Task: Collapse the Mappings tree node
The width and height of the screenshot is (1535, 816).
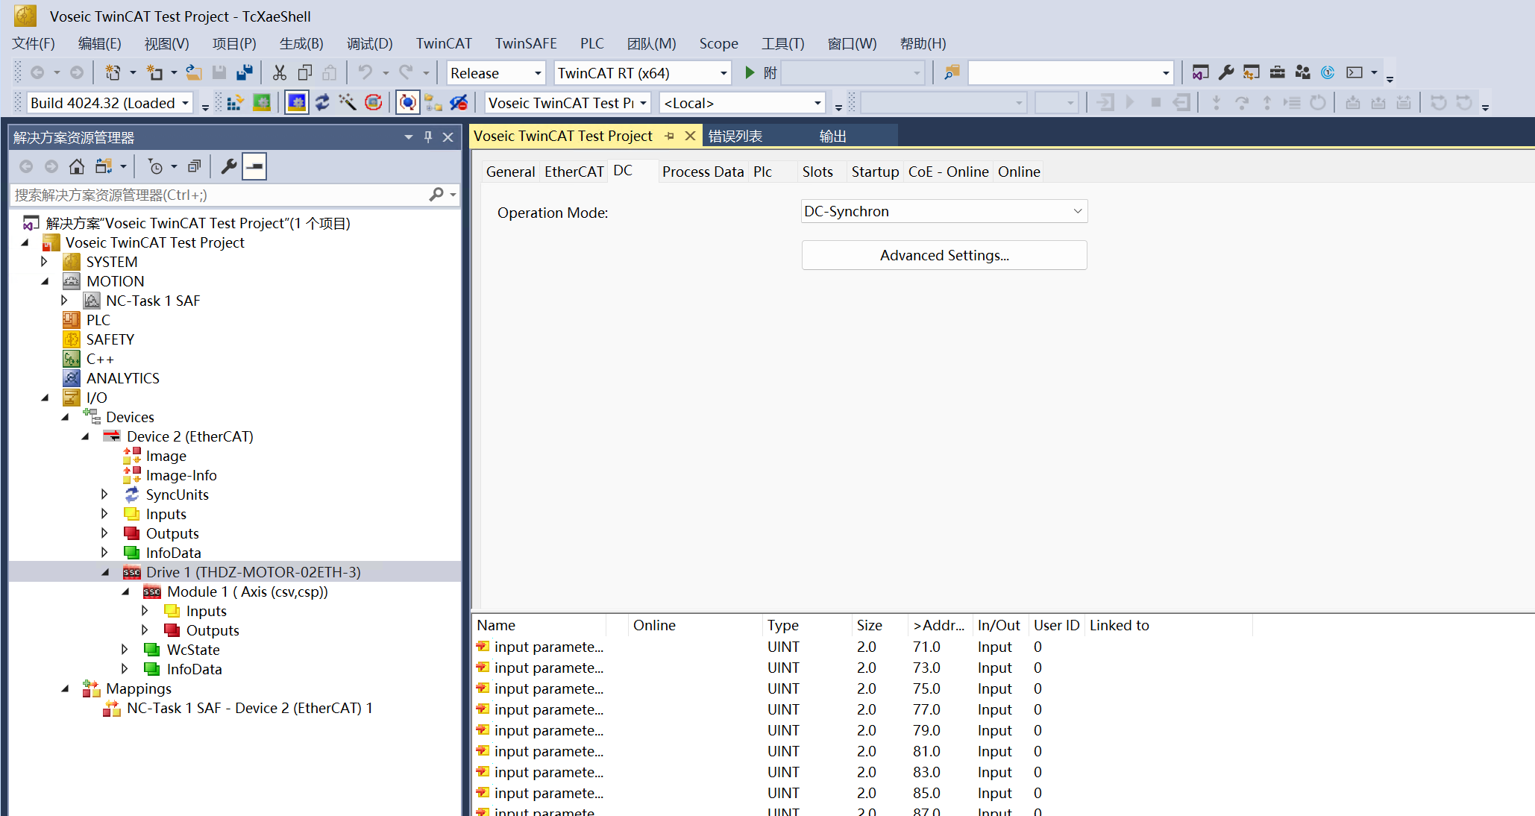Action: pyautogui.click(x=64, y=688)
